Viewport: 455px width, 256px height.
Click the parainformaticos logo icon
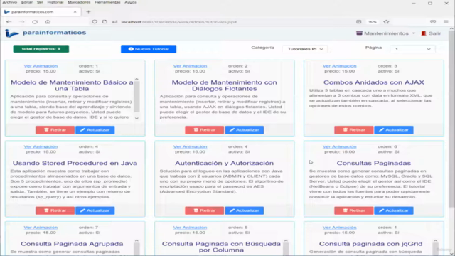[x=11, y=33]
